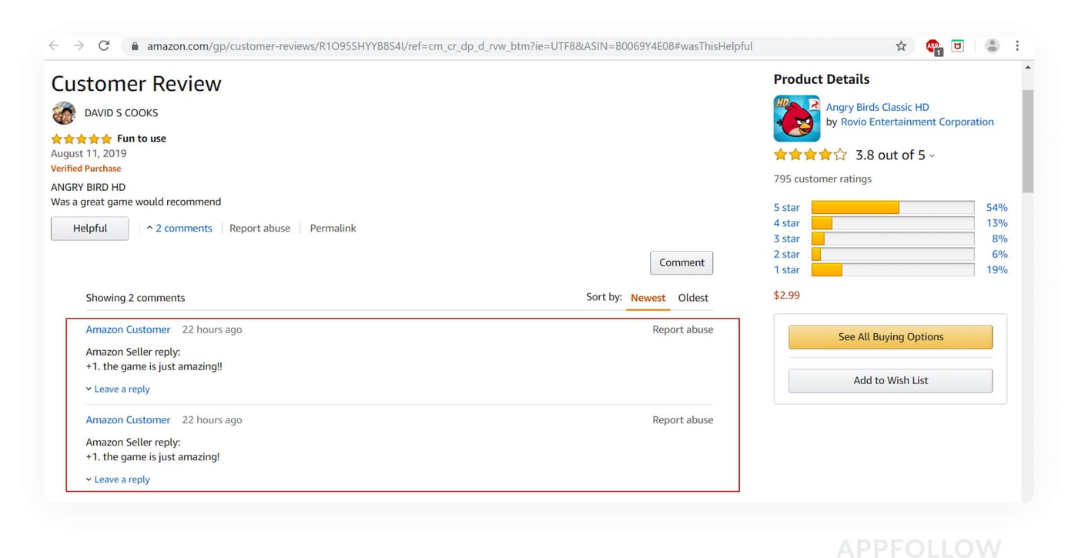Open the Chrome profile avatar

click(992, 46)
